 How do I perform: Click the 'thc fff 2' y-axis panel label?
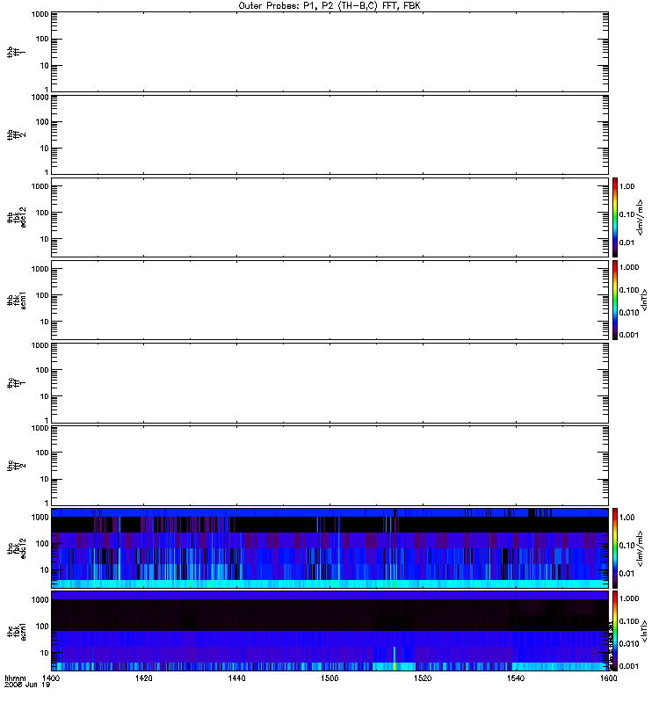pos(16,466)
